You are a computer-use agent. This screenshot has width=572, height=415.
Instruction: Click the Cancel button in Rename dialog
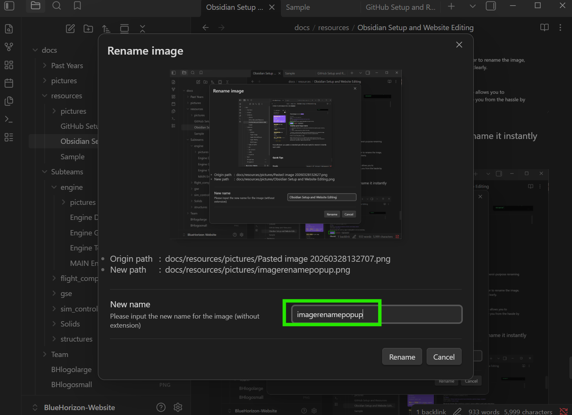tap(444, 357)
